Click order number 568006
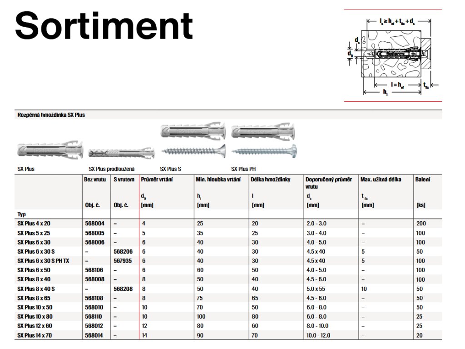Image resolution: width=465 pixels, height=349 pixels. click(x=94, y=242)
